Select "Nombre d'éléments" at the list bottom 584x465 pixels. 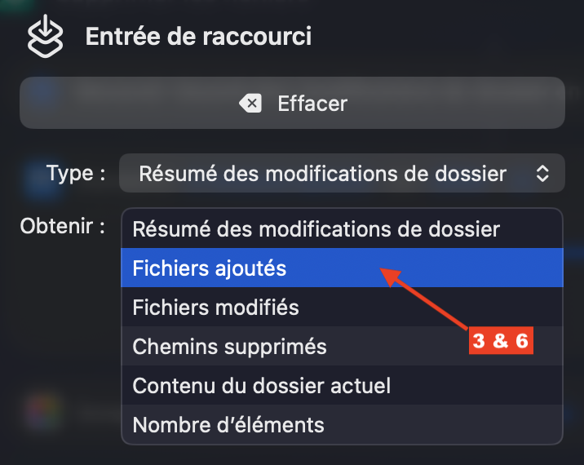[x=228, y=424]
